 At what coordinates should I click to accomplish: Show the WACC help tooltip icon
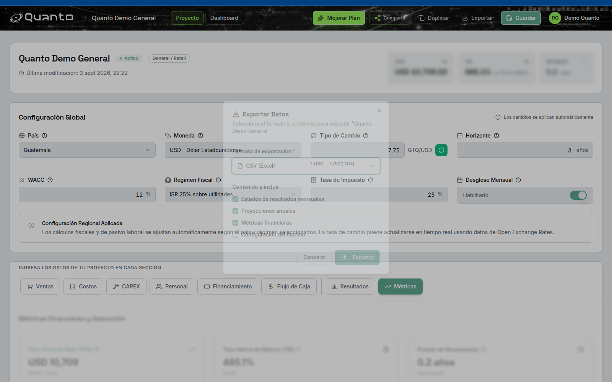pyautogui.click(x=50, y=180)
